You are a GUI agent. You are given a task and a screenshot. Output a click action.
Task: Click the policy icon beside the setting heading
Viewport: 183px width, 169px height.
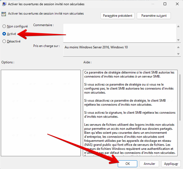4,14
